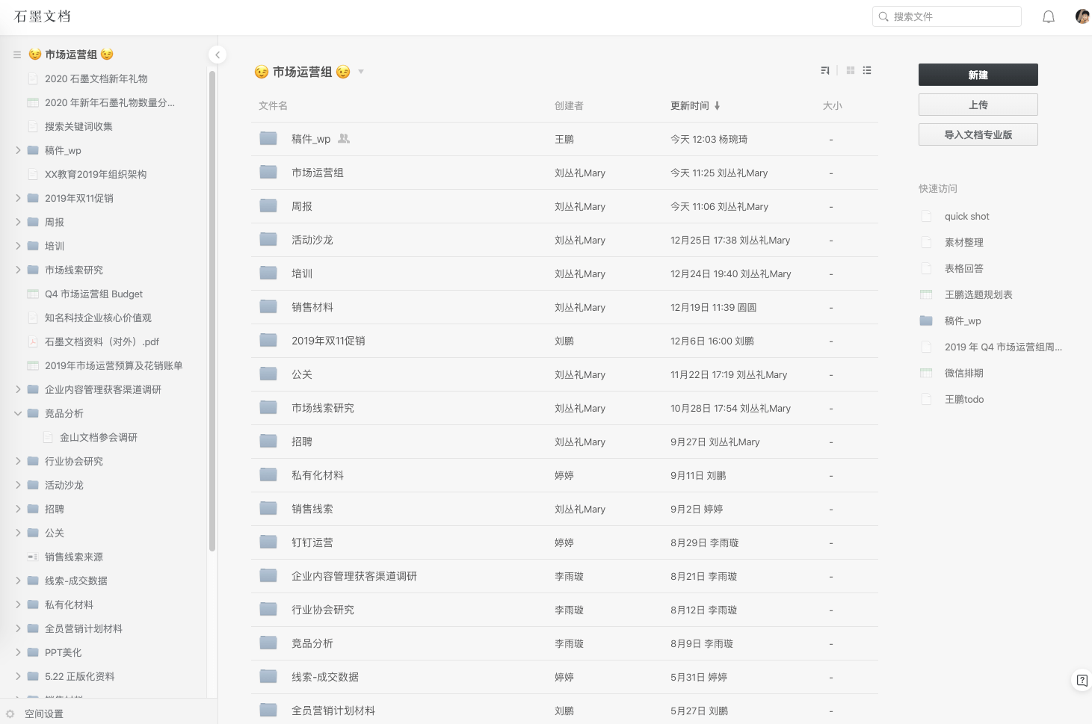
Task: Click the PDF icon for 石墨文档资料（对外）.pdf
Action: click(33, 341)
